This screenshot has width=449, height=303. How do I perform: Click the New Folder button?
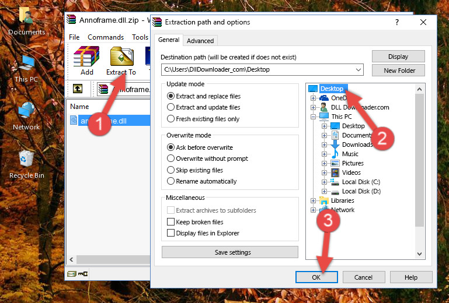pyautogui.click(x=398, y=71)
